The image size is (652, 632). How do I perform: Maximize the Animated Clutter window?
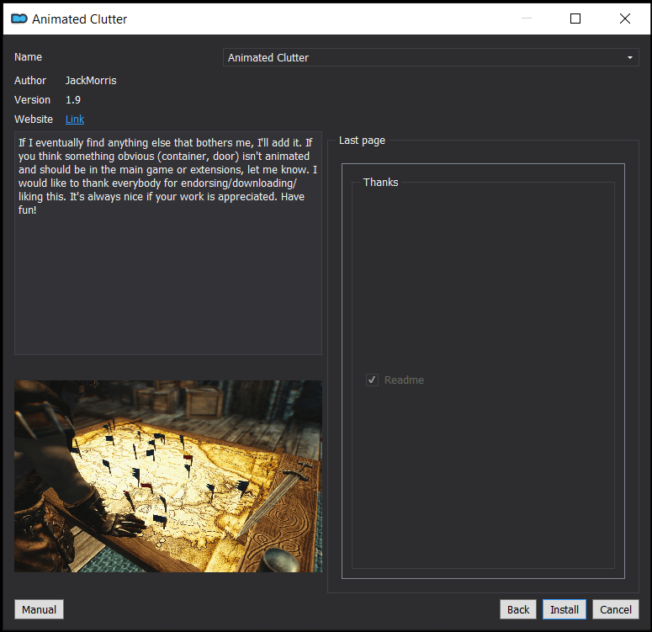pos(575,19)
